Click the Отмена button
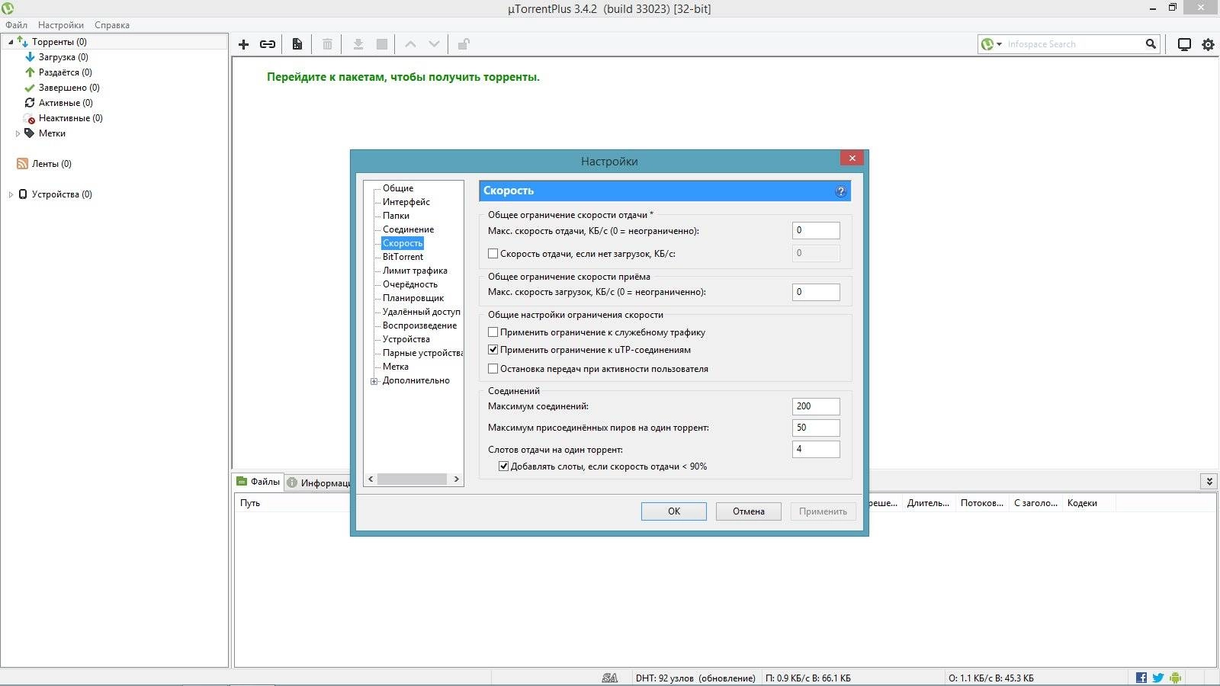Viewport: 1220px width, 686px height. point(748,511)
